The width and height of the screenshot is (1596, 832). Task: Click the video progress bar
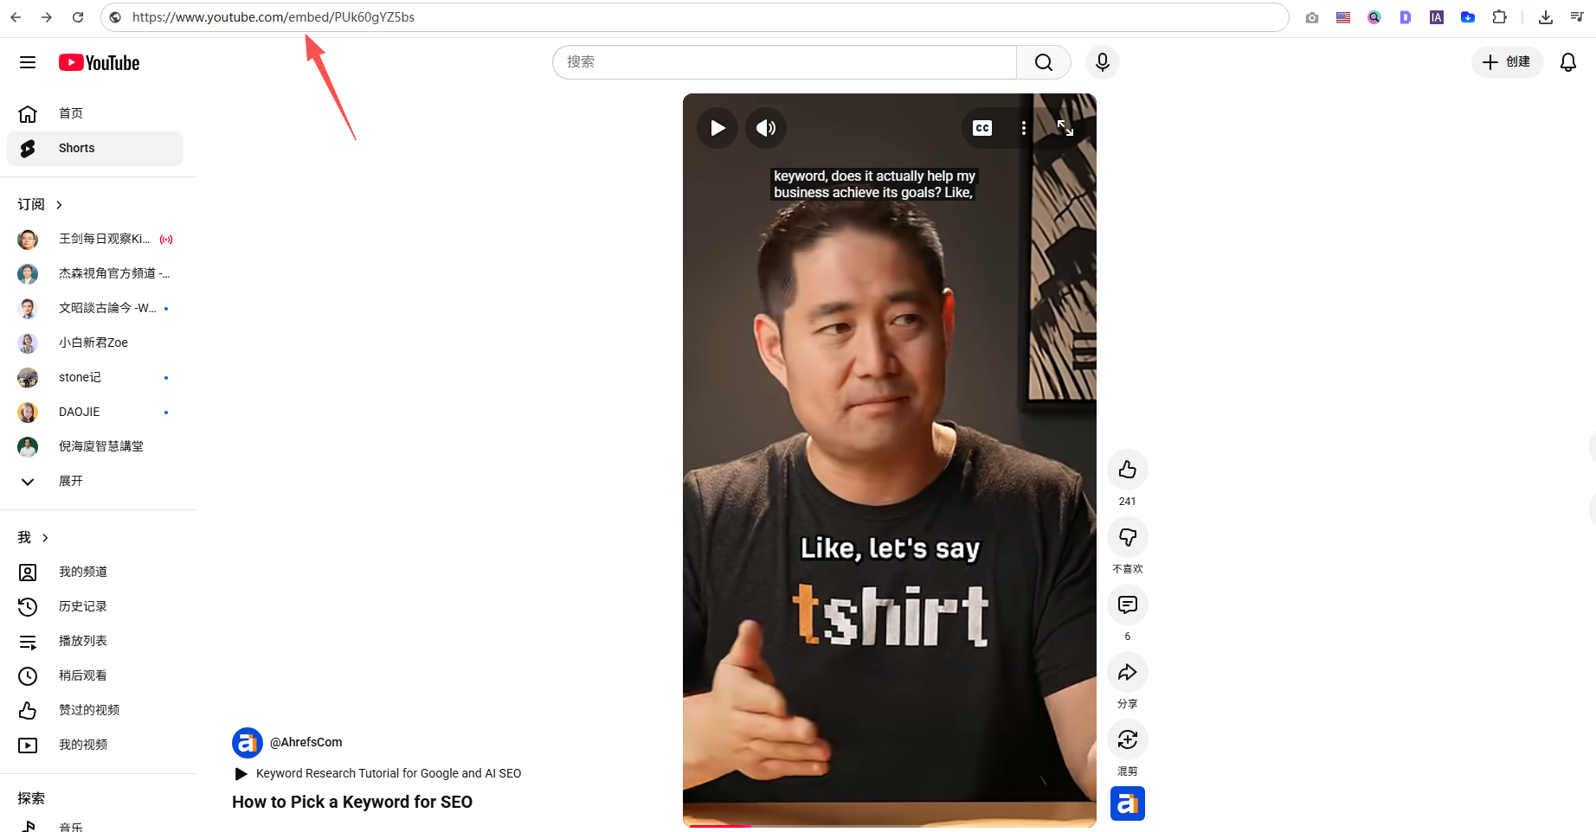(x=890, y=826)
